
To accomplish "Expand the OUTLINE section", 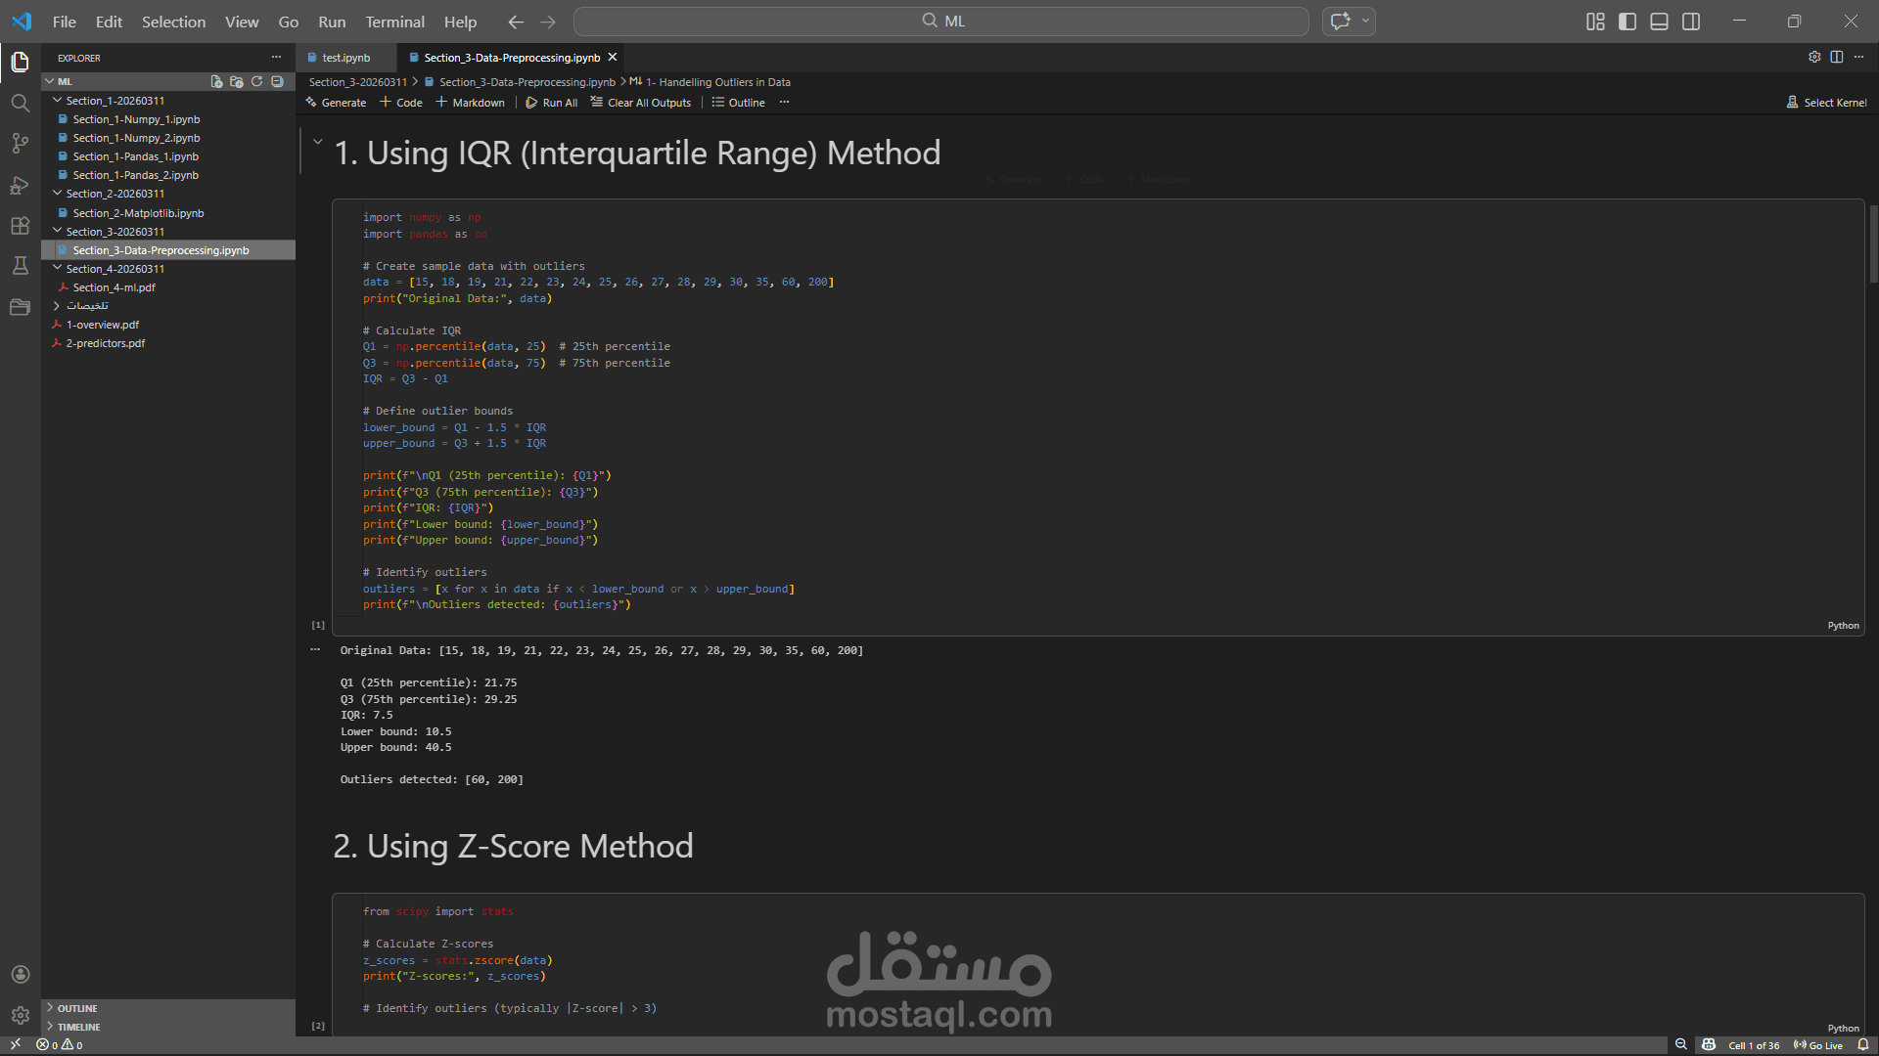I will pos(77,1008).
